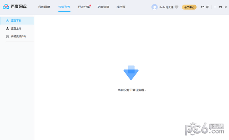Image resolution: width=229 pixels, height=140 pixels.
Task: Maximize the Baidu Netdisk window
Action: tap(220, 7)
